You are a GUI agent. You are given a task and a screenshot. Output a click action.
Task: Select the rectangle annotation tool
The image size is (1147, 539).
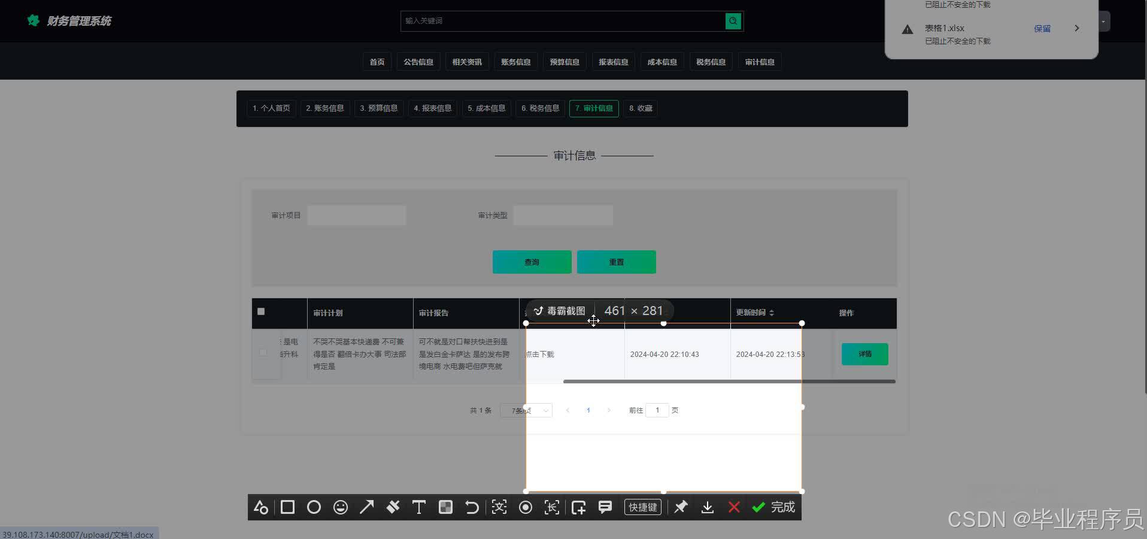[x=287, y=507]
